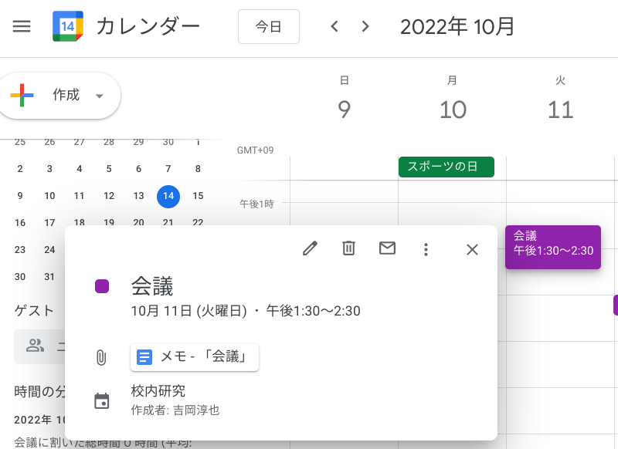Click the event date 10月 11日 text

[x=188, y=311]
